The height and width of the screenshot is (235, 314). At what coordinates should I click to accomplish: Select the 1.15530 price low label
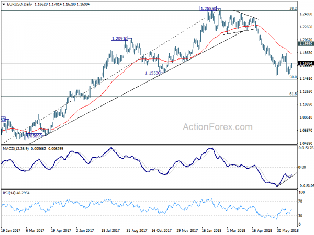[152, 73]
